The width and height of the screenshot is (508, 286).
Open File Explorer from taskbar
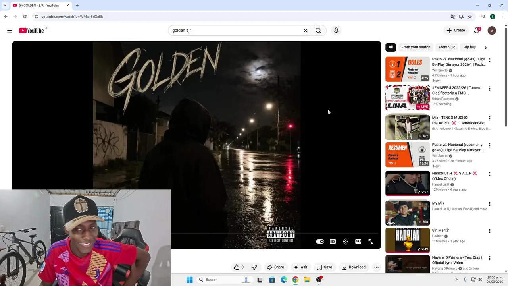tap(307, 280)
